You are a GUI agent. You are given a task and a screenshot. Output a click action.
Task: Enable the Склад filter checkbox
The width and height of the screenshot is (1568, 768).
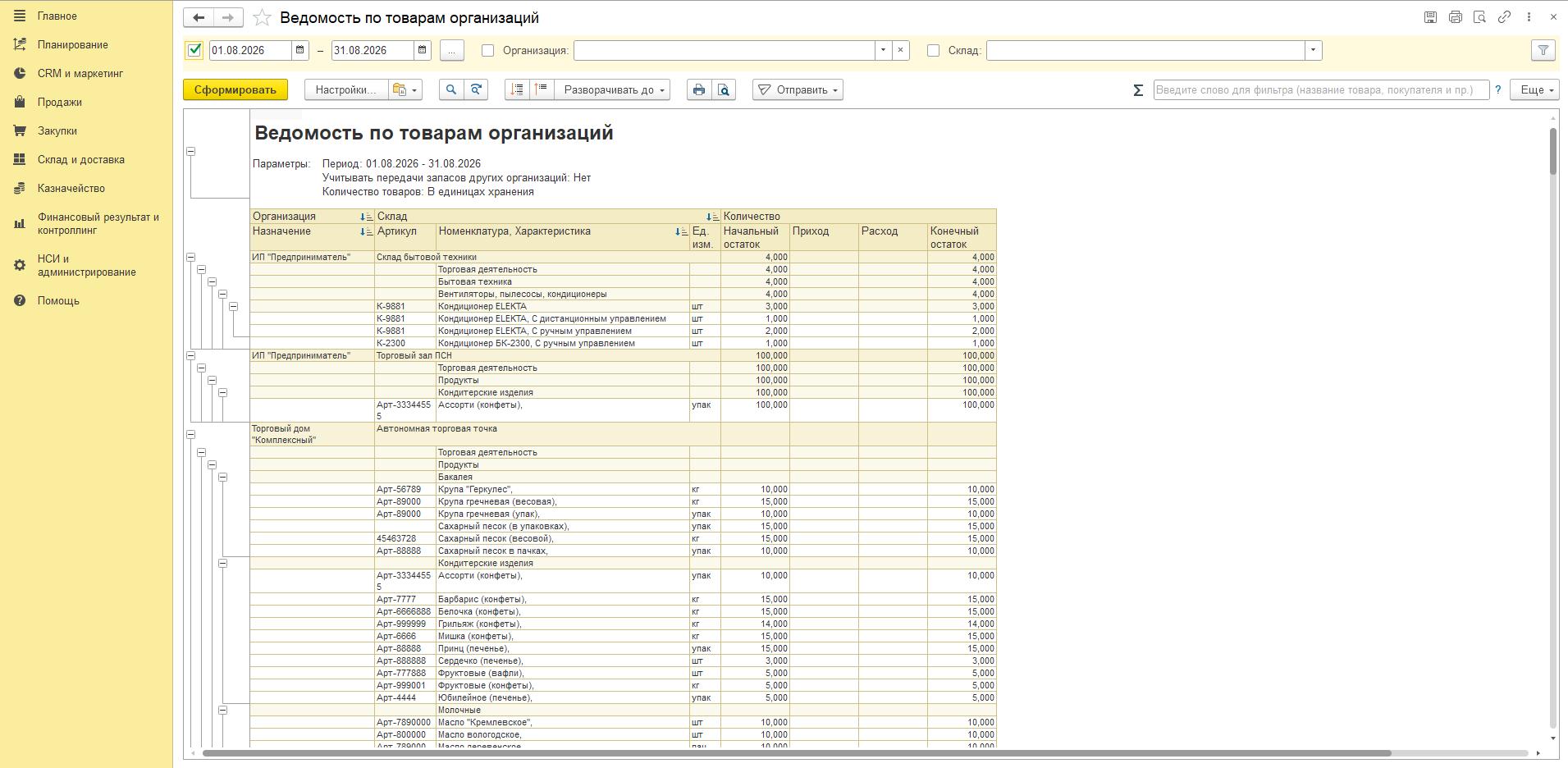pyautogui.click(x=933, y=50)
